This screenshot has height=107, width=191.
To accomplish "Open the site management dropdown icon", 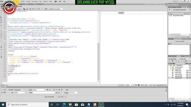I will click(64, 1).
